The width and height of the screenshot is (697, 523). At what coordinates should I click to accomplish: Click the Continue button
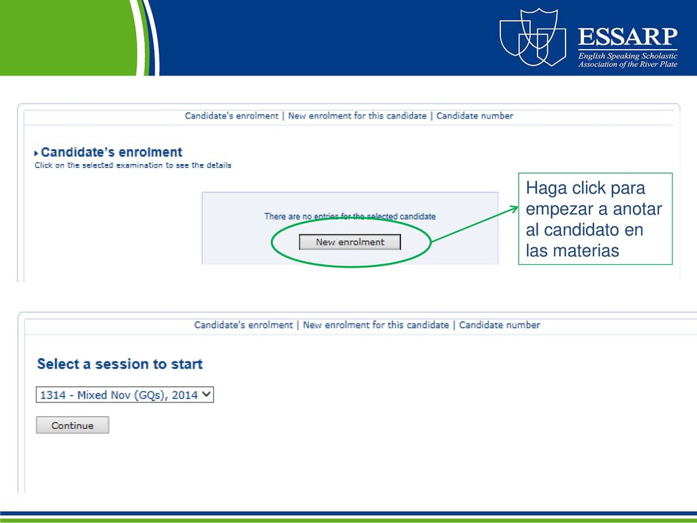[x=72, y=425]
